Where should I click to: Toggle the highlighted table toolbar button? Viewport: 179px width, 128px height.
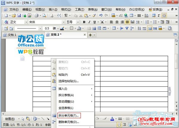click(150, 28)
